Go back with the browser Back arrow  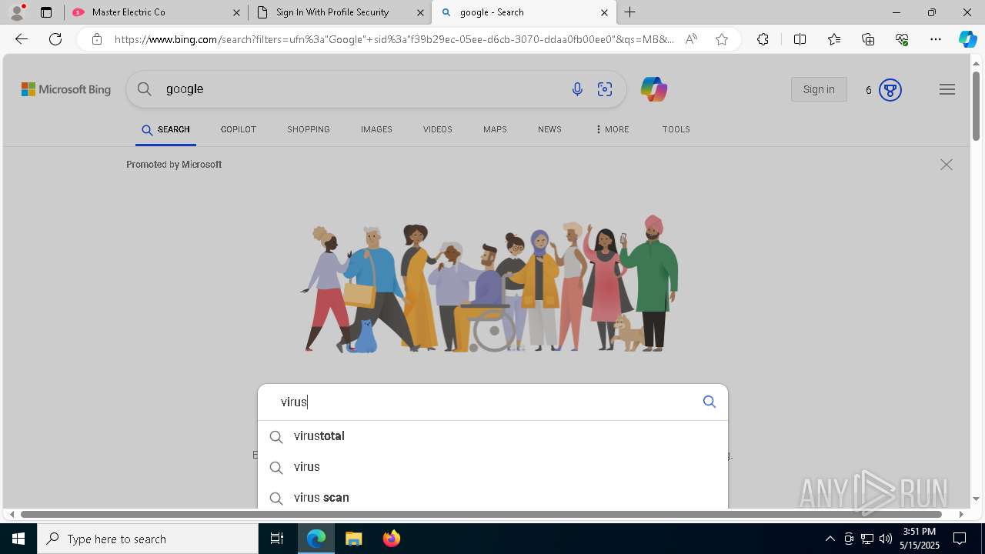(x=22, y=39)
